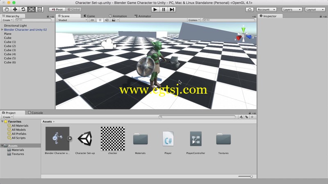Select the Rotate tool
The width and height of the screenshot is (328, 184).
tap(23, 9)
